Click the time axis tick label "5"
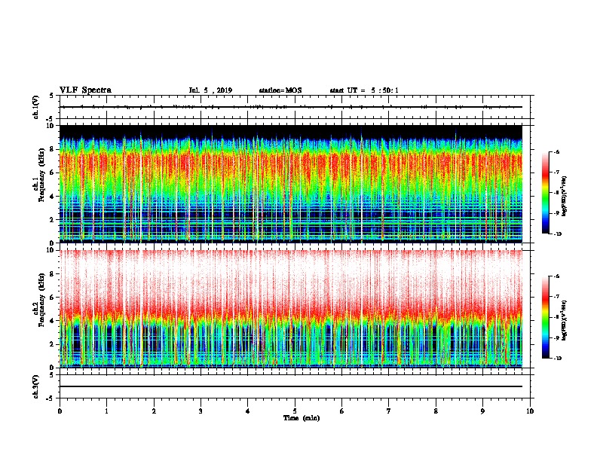Viewport: 597px width, 461px height. 295,411
